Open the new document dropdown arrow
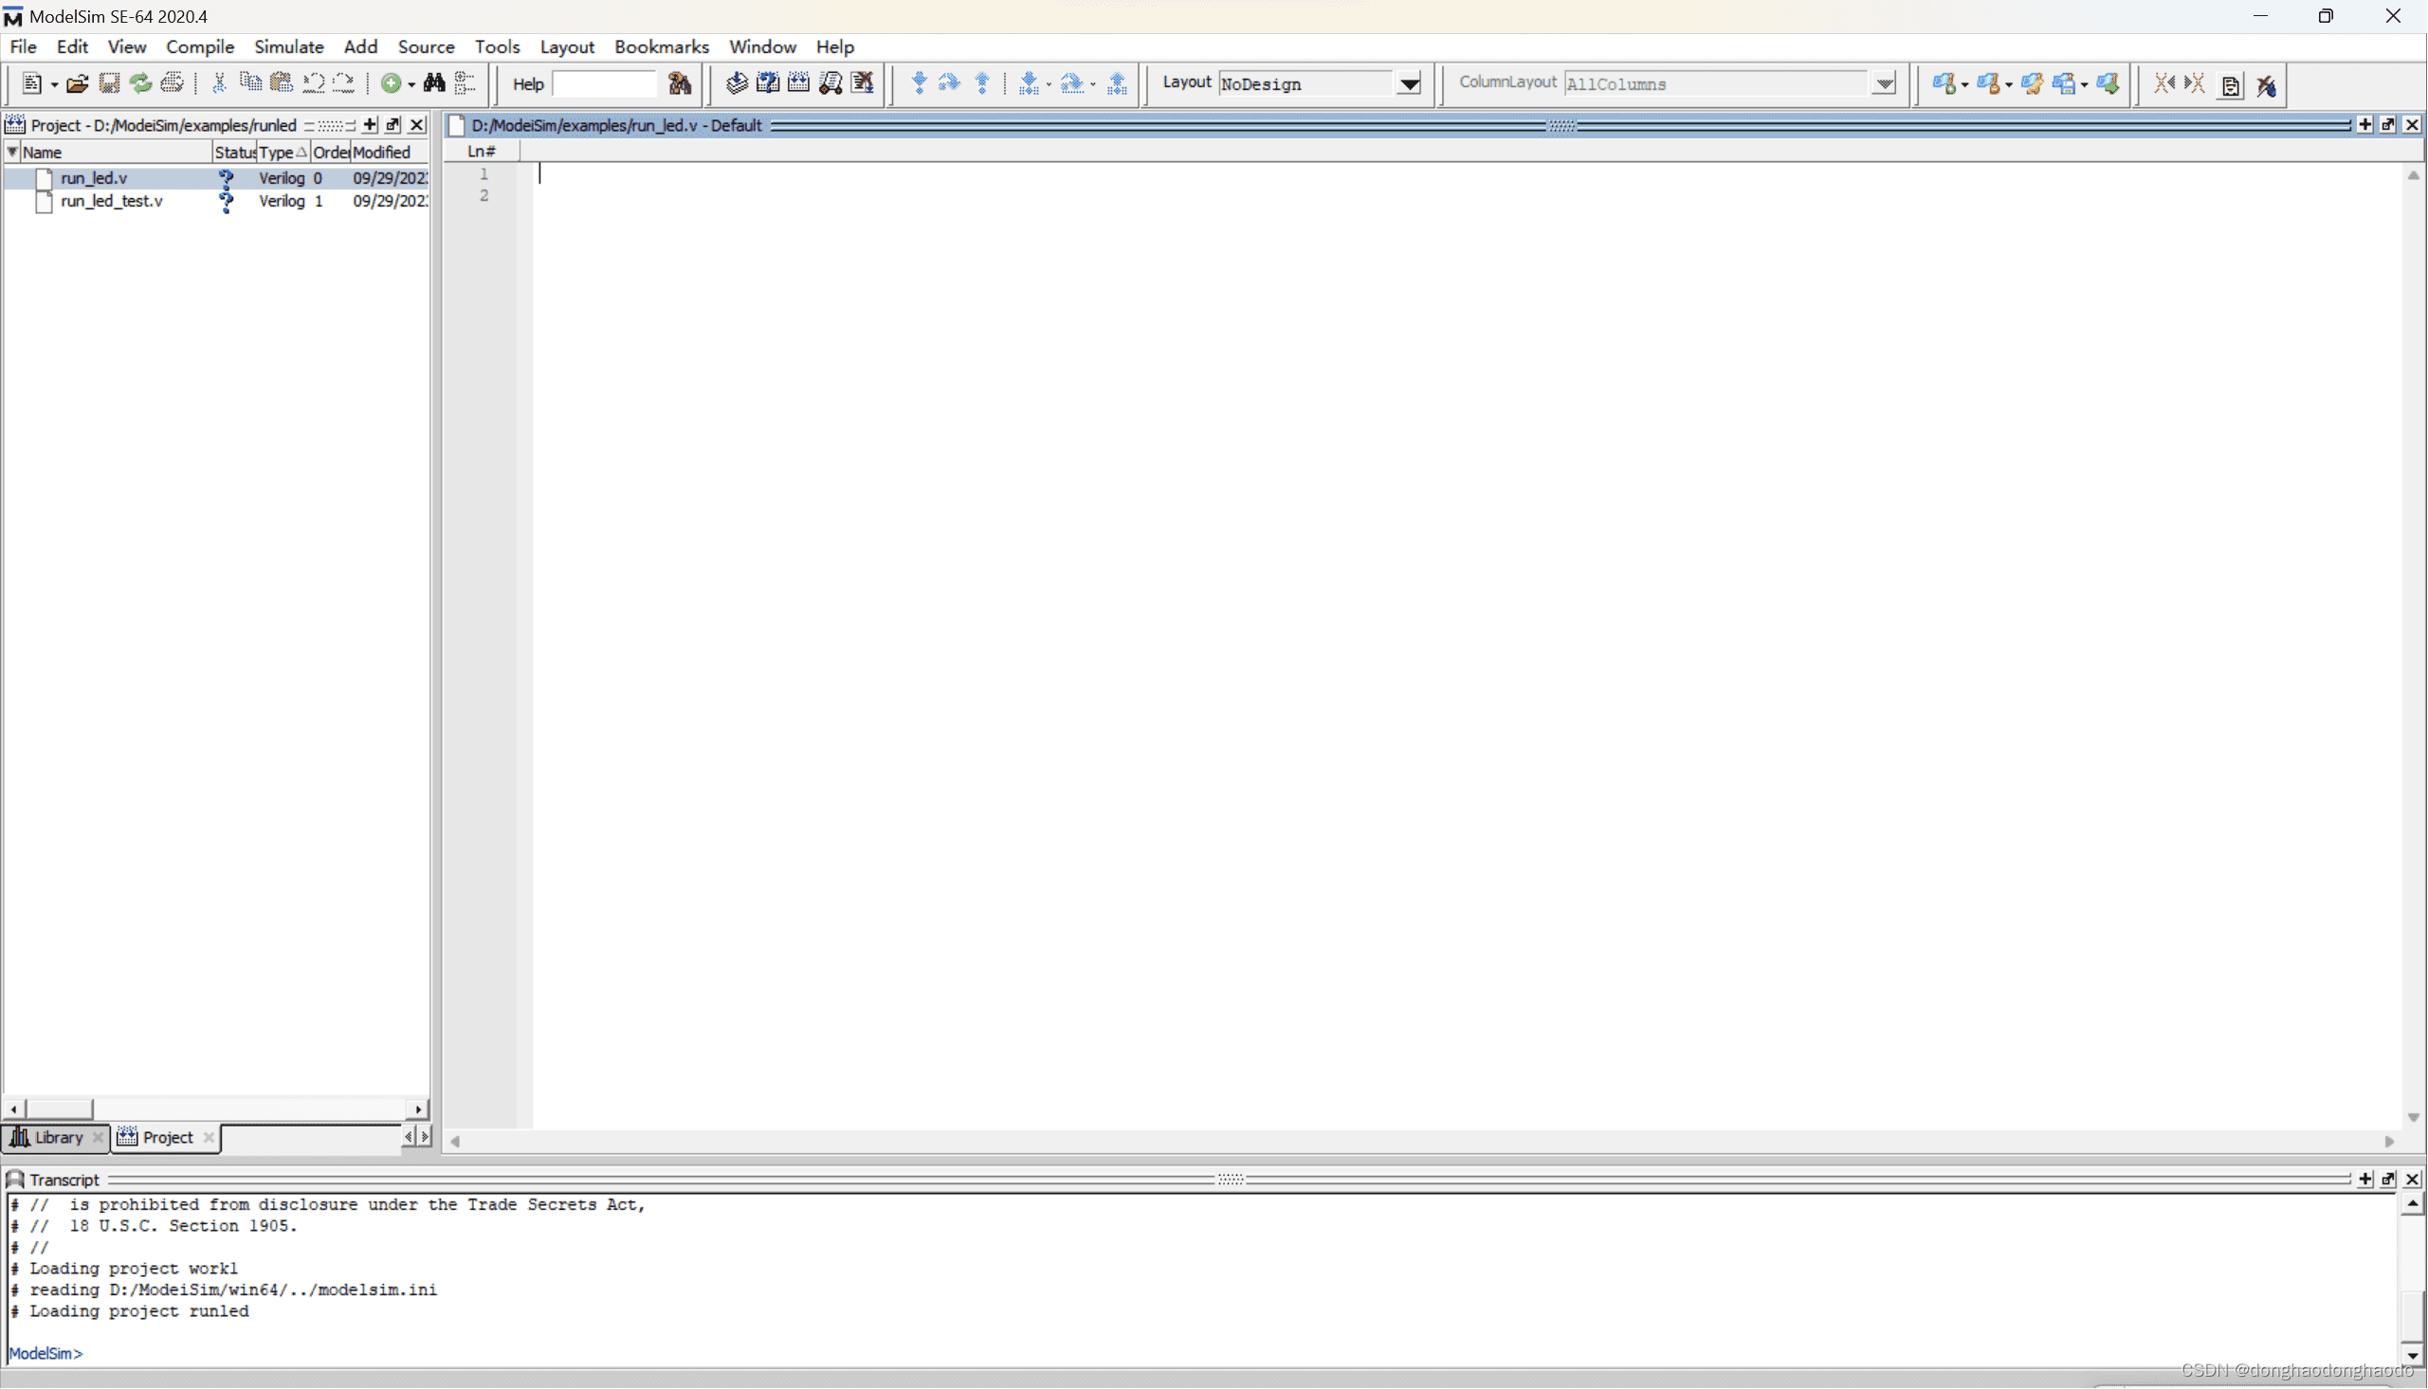The image size is (2428, 1389). click(x=54, y=85)
